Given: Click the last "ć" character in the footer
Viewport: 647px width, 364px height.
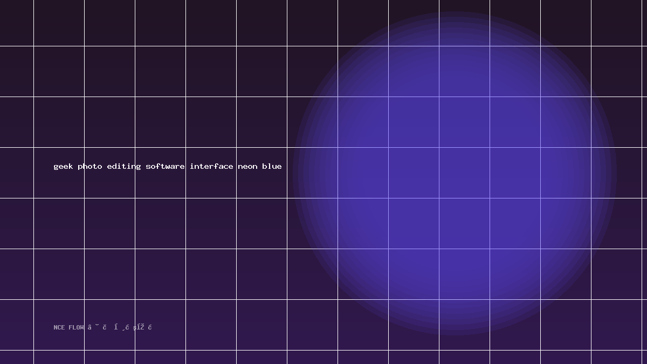Looking at the screenshot, I should pyautogui.click(x=150, y=327).
